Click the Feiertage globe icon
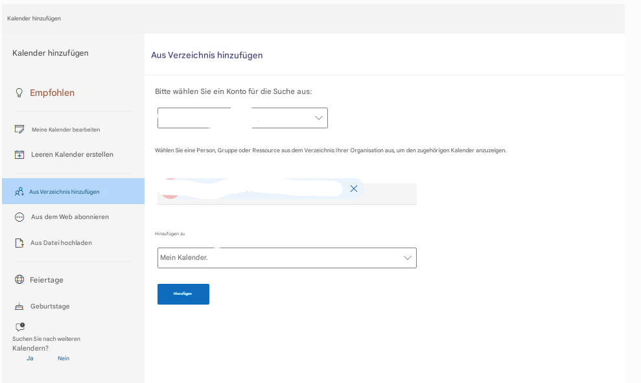This screenshot has height=383, width=641. coord(19,279)
